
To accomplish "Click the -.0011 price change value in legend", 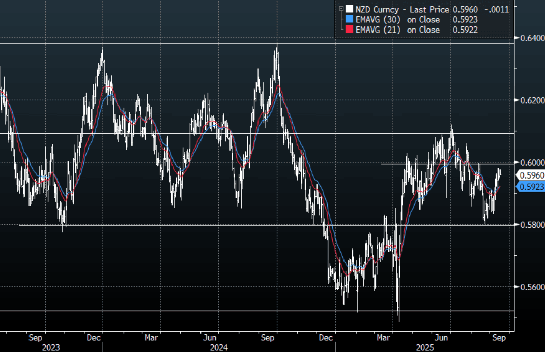I will (497, 9).
